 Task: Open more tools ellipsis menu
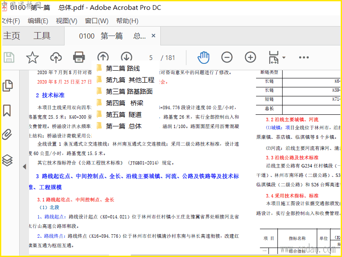click(304, 57)
